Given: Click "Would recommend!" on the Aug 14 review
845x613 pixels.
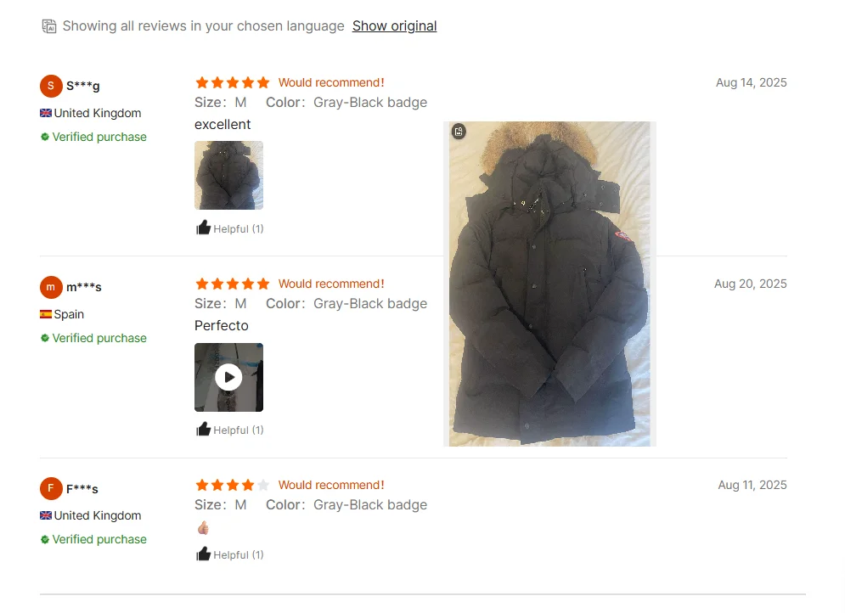Looking at the screenshot, I should [331, 82].
